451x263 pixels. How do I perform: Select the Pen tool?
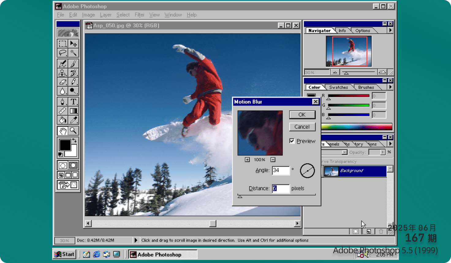tap(63, 102)
